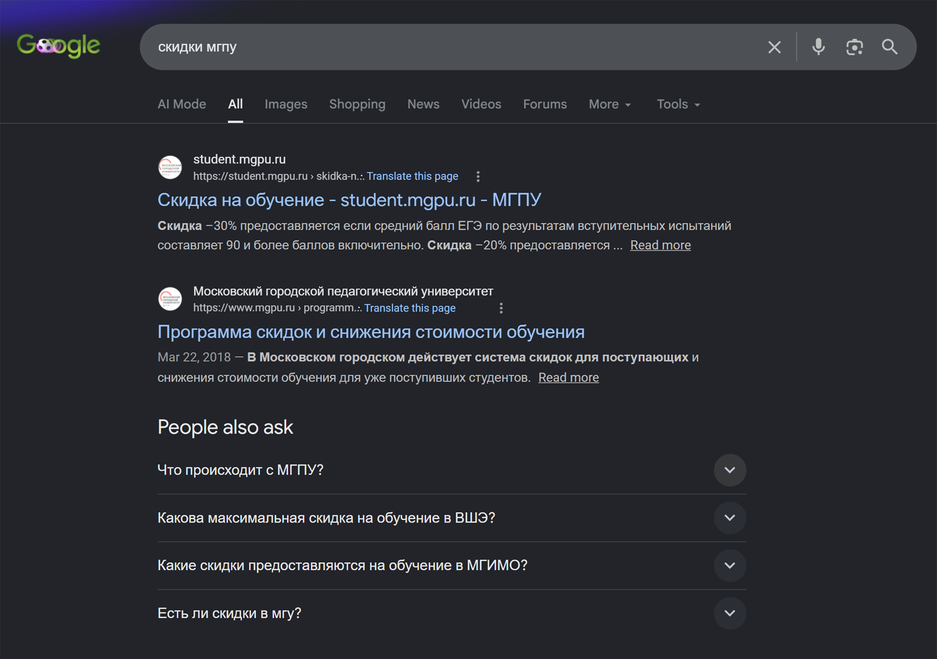Clear the search query with X icon
This screenshot has width=937, height=659.
point(774,47)
